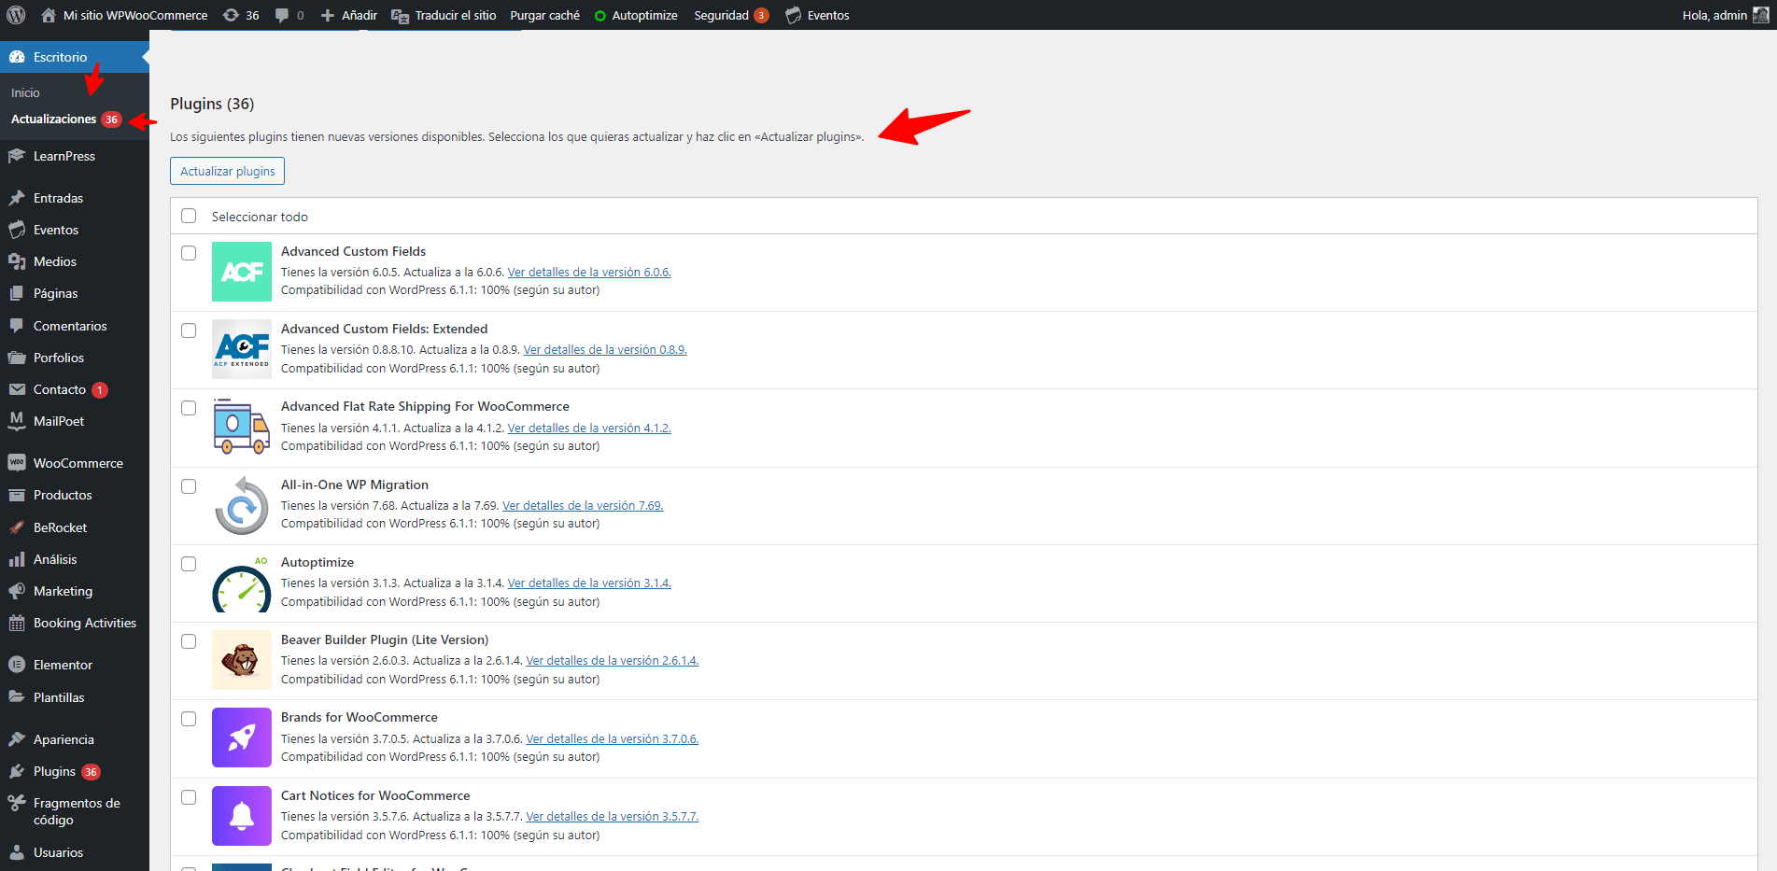Image resolution: width=1777 pixels, height=871 pixels.
Task: Open the Autoptimize admin bar menu
Action: click(636, 15)
